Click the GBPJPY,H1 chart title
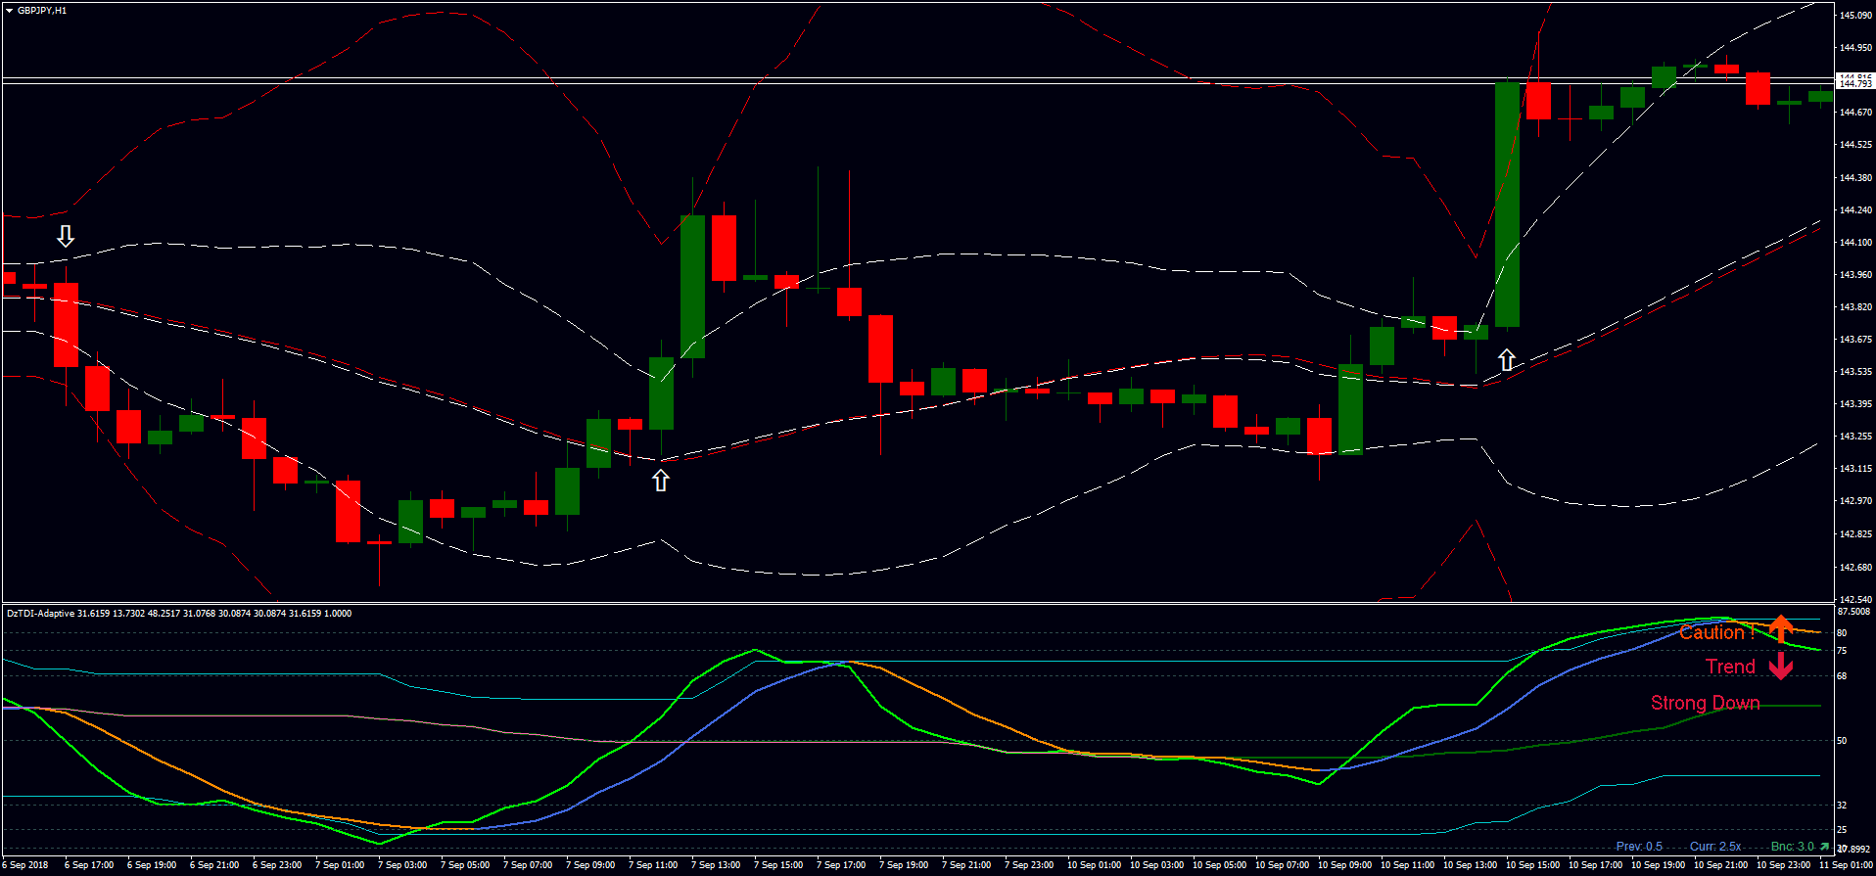The image size is (1876, 876). point(42,11)
